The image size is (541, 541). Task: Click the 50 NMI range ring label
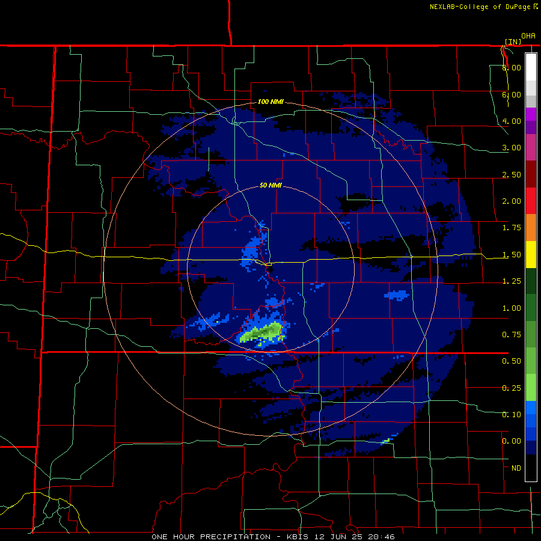click(270, 185)
